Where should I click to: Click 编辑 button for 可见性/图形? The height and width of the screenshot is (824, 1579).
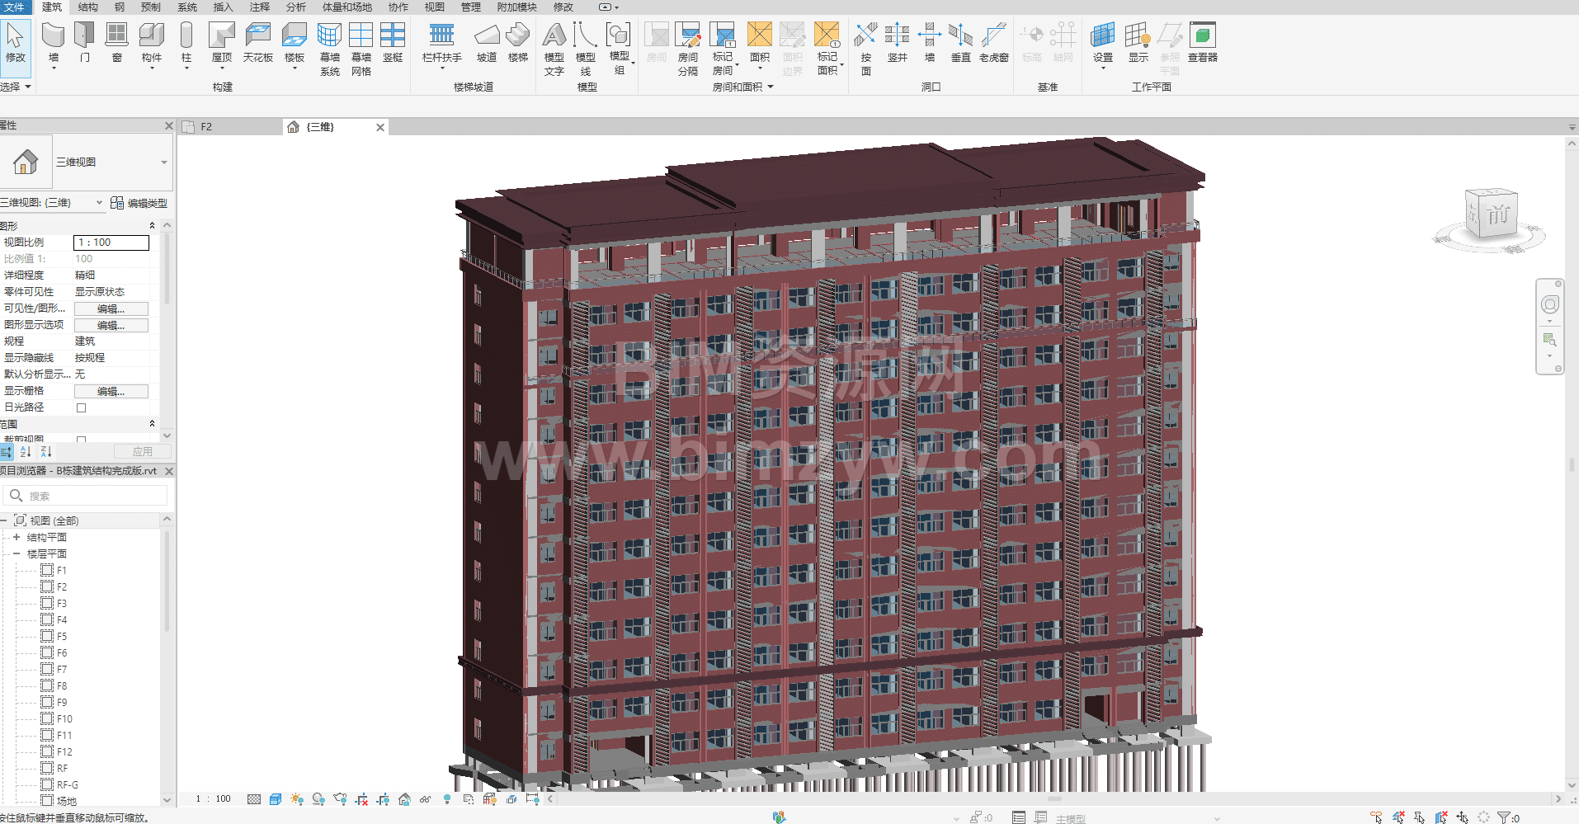(x=111, y=308)
